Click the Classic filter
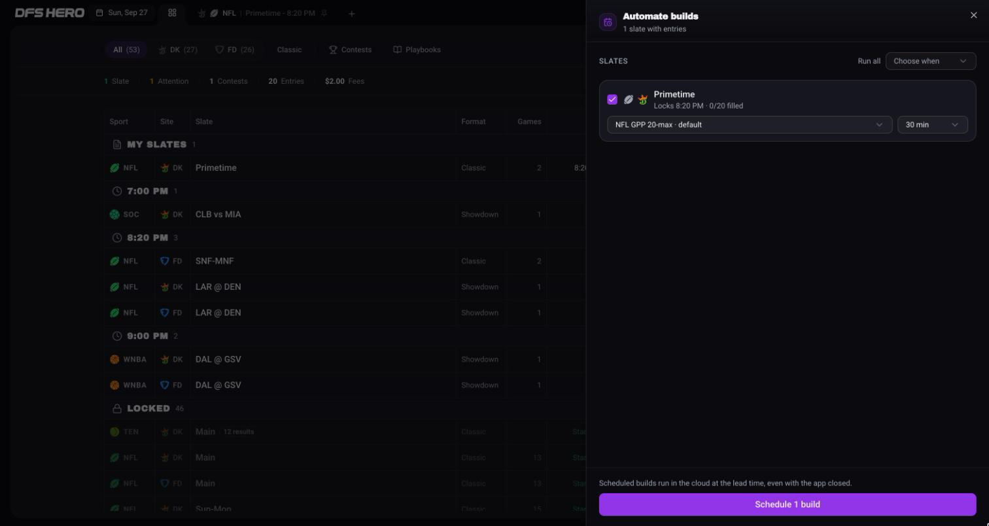Image resolution: width=989 pixels, height=526 pixels. click(x=289, y=50)
